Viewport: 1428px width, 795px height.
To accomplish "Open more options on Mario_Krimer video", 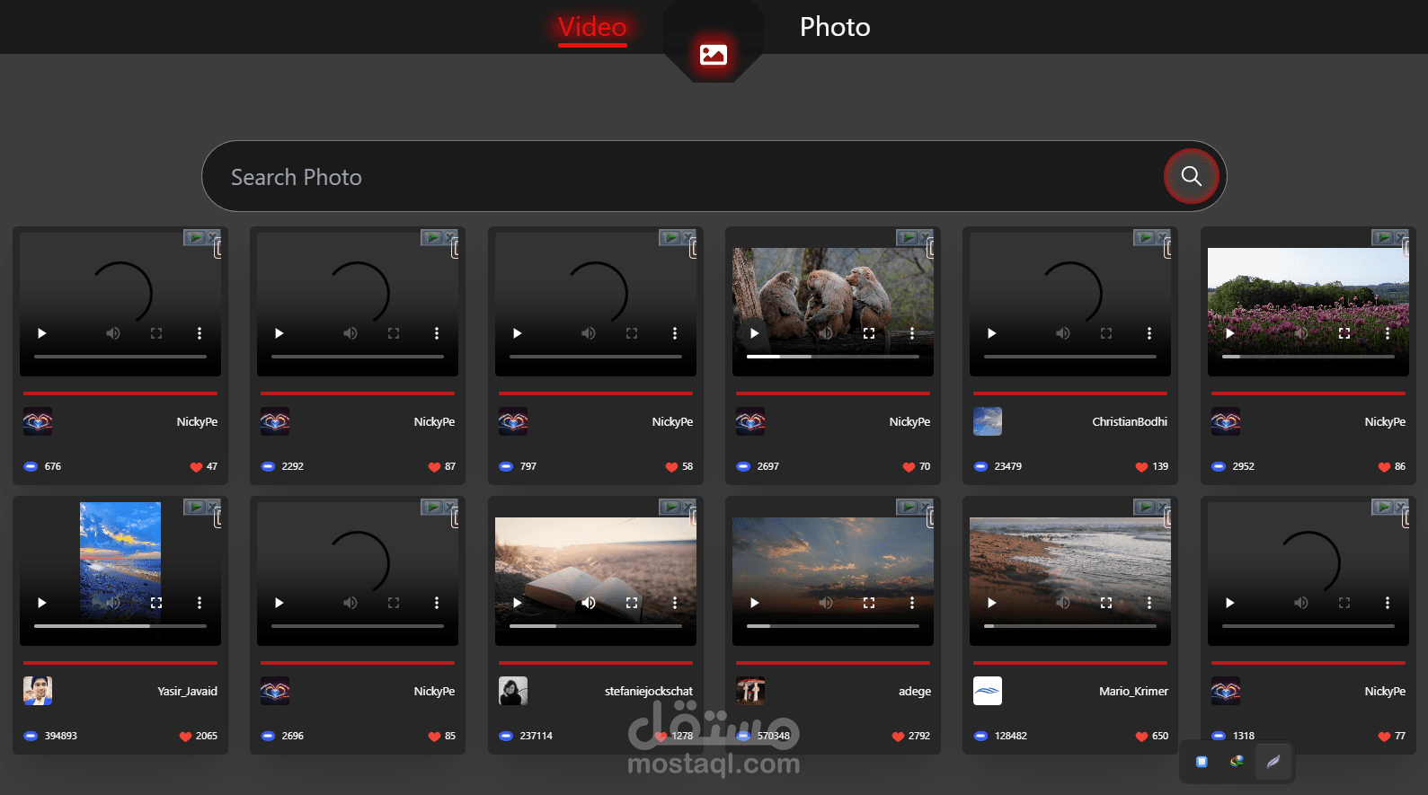I will [1149, 603].
